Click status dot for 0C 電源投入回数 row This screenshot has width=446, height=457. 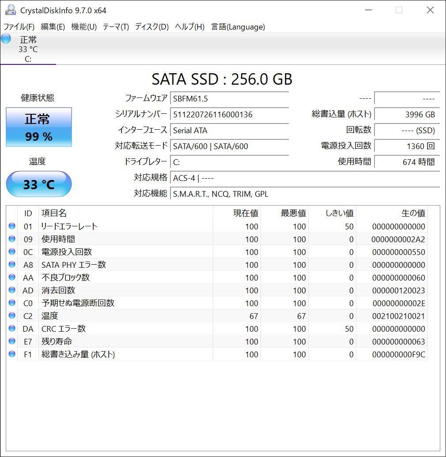12,251
